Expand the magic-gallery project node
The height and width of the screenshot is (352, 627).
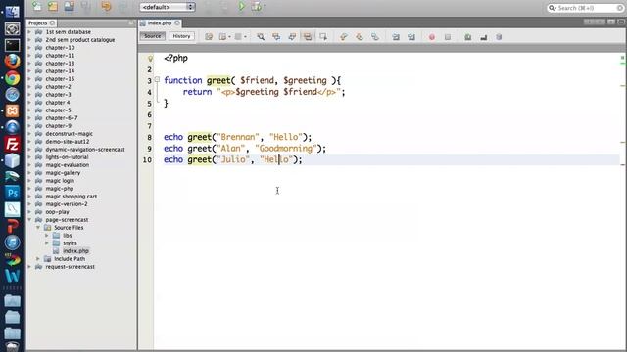click(29, 173)
